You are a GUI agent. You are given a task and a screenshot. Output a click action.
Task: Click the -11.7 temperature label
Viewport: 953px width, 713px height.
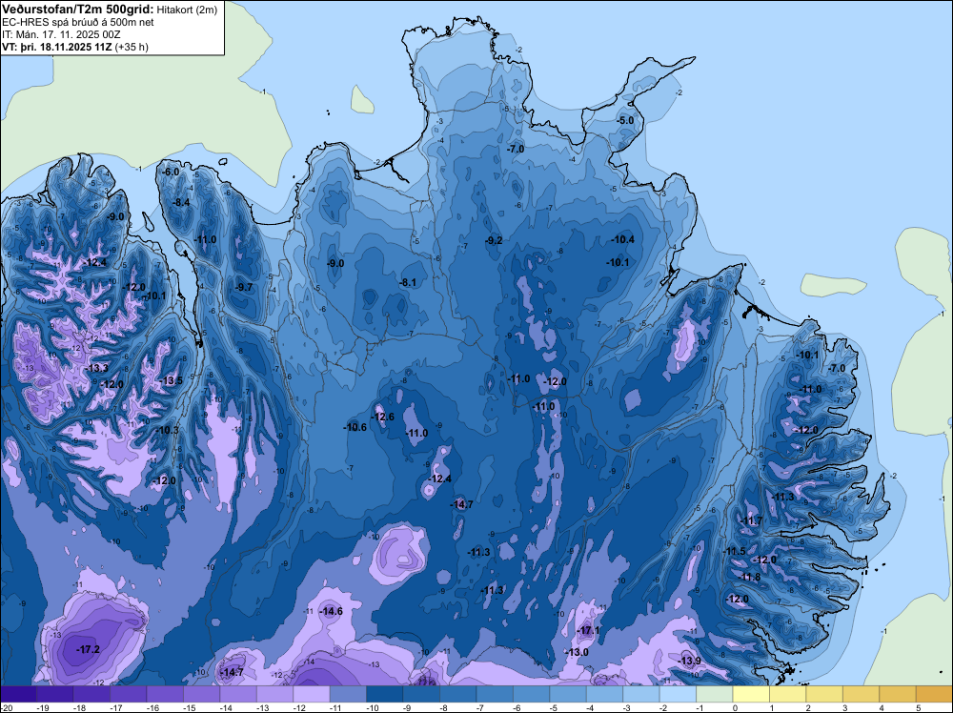[752, 520]
